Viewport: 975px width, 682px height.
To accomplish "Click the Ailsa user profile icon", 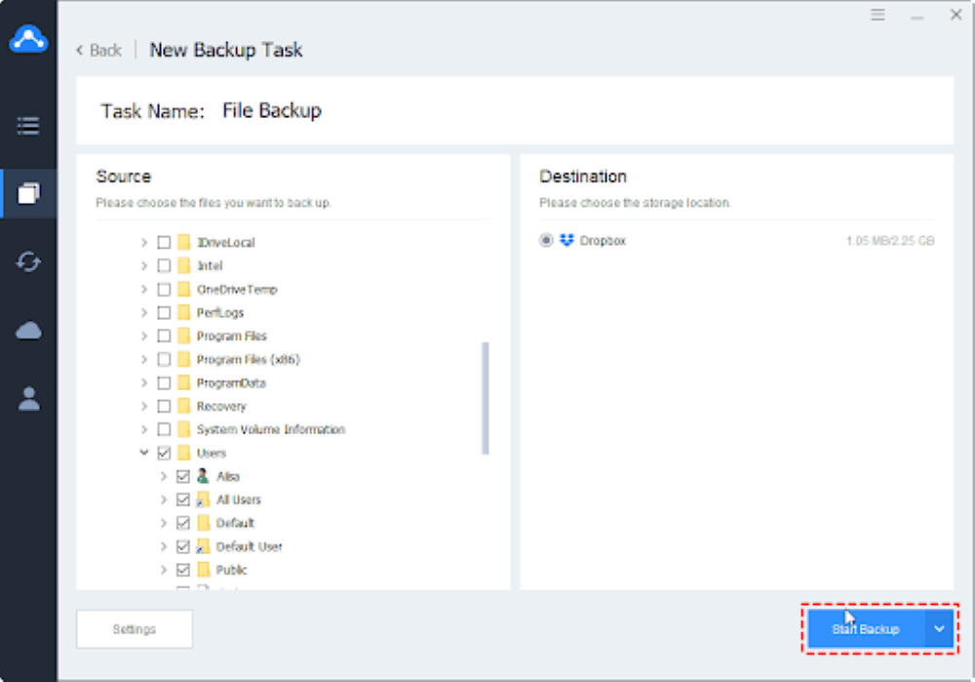I will click(203, 476).
